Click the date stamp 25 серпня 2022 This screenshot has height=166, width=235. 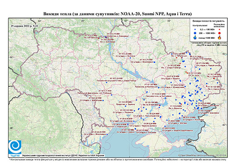[x=24, y=26]
